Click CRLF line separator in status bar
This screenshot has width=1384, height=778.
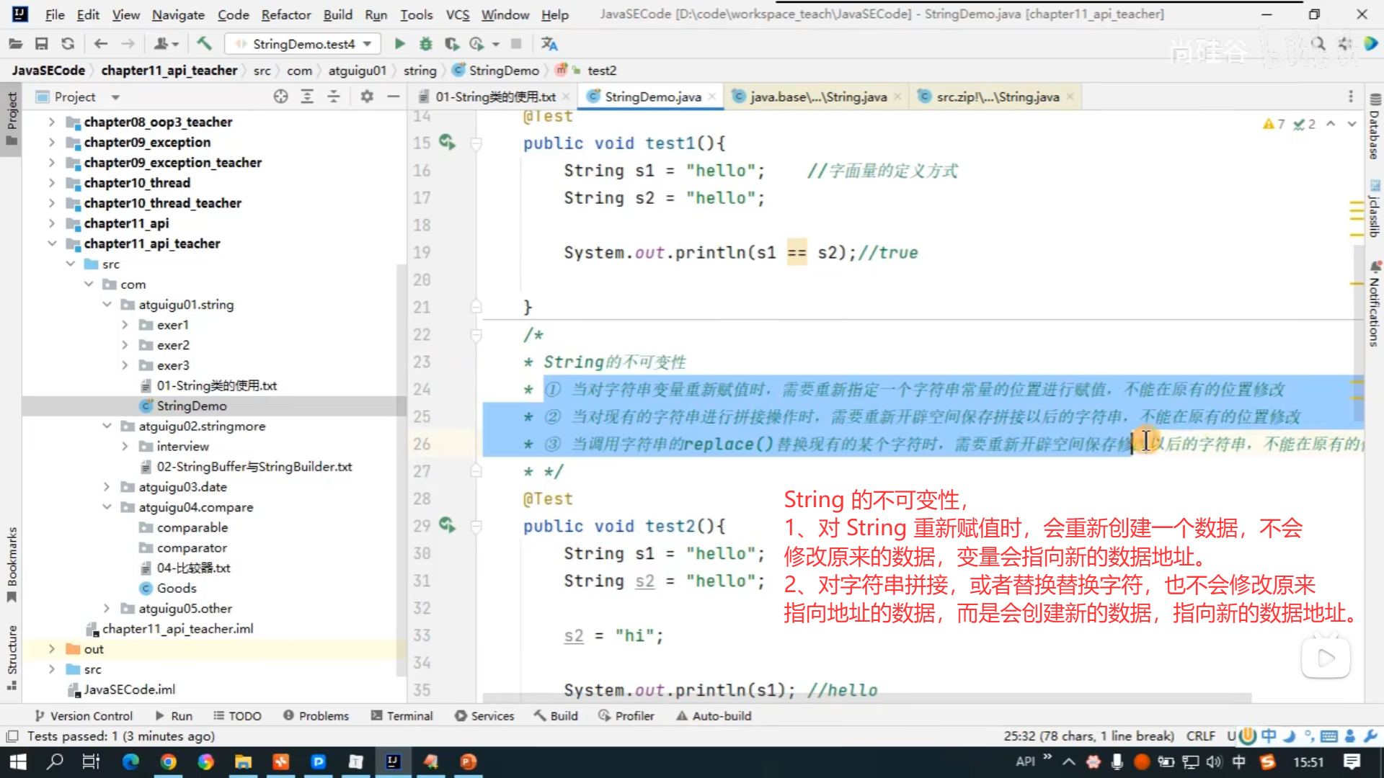pyautogui.click(x=1200, y=736)
